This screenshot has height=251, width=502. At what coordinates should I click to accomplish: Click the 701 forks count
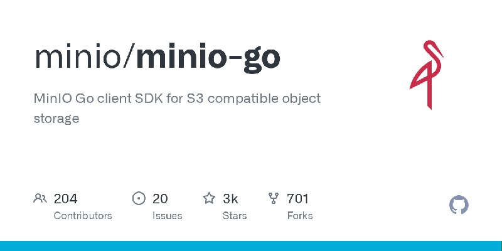pos(297,199)
